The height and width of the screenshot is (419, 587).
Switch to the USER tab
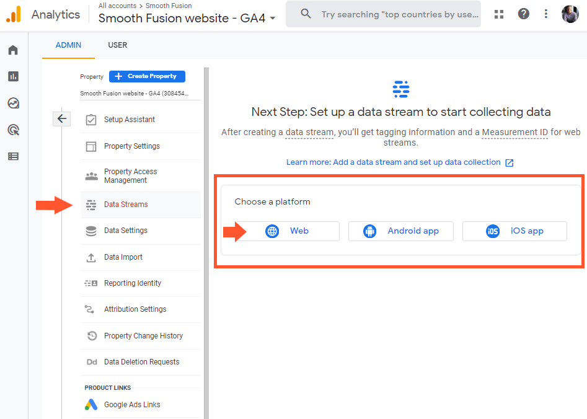coord(118,45)
